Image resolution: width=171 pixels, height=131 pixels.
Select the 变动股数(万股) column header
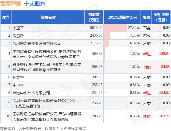(161, 17)
